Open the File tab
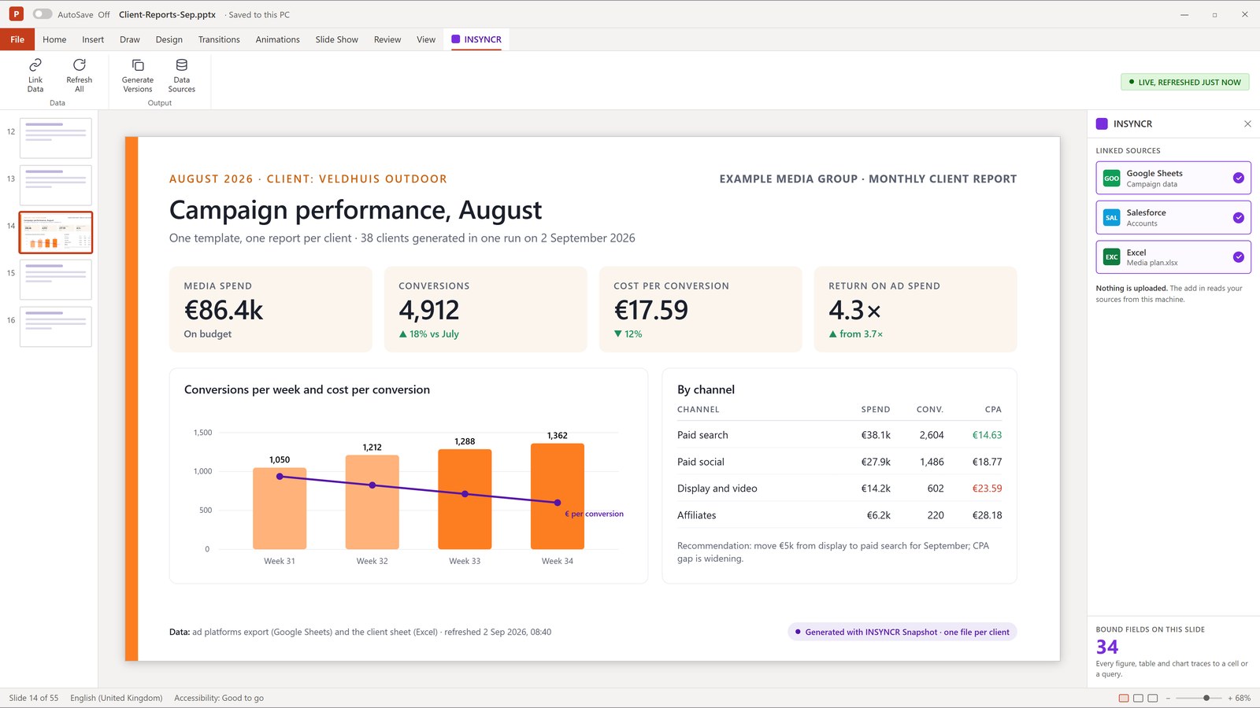The width and height of the screenshot is (1260, 708). pos(17,39)
